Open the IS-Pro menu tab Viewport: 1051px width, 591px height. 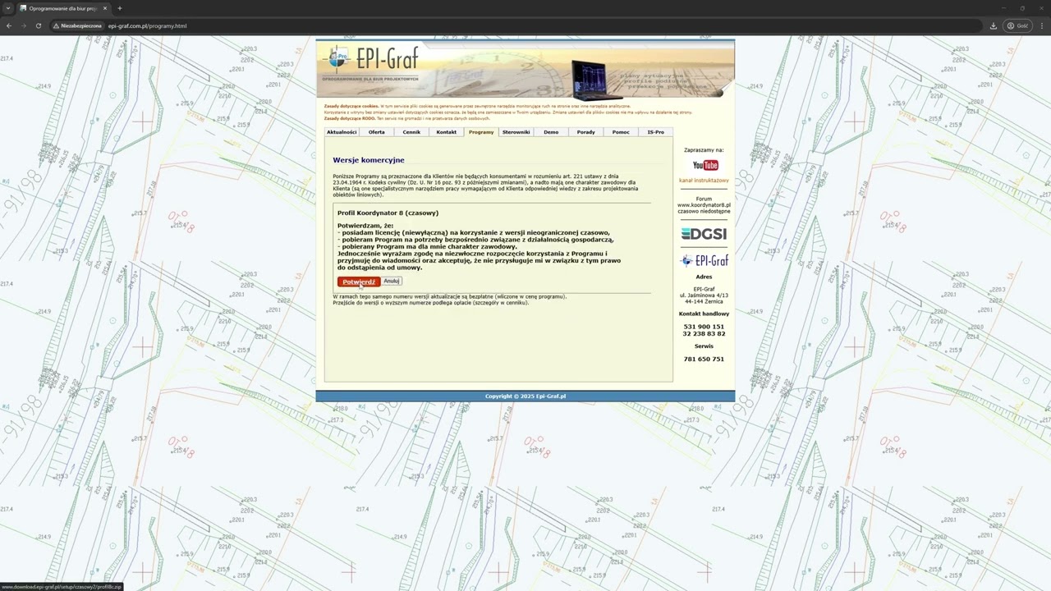656,132
